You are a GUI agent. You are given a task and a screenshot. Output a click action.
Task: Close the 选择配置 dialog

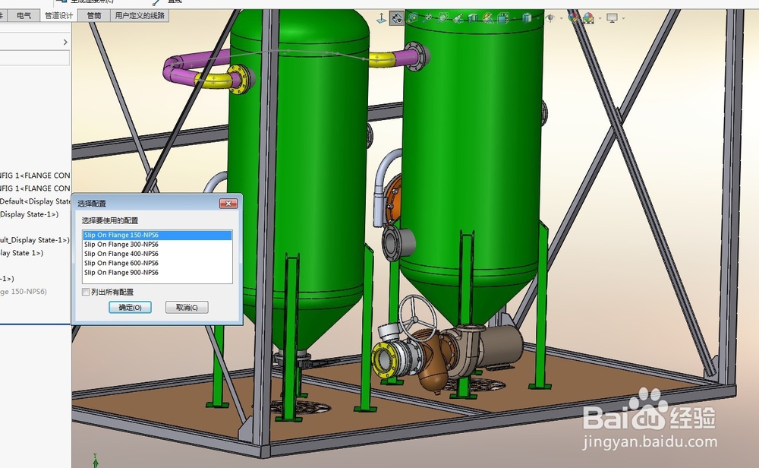[228, 204]
